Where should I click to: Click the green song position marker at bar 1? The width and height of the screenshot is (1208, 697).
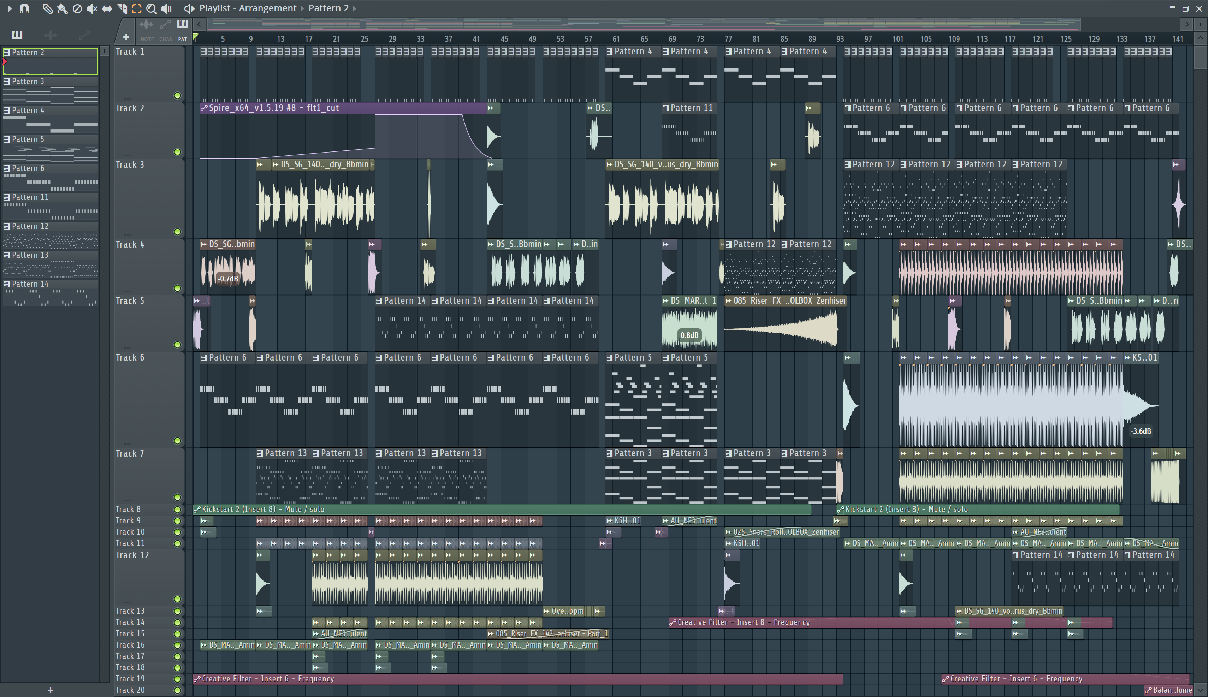[195, 36]
